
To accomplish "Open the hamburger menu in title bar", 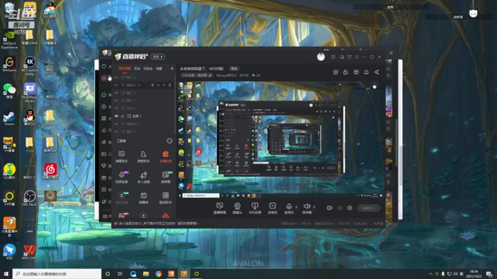I will [x=357, y=57].
